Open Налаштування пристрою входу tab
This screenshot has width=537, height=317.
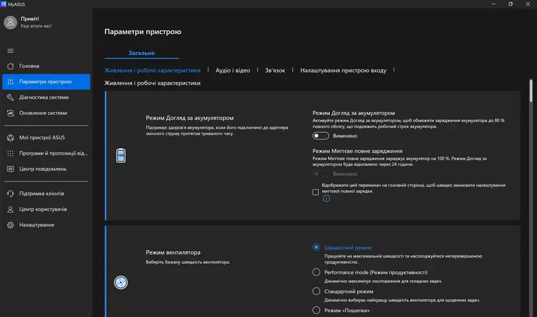(343, 71)
